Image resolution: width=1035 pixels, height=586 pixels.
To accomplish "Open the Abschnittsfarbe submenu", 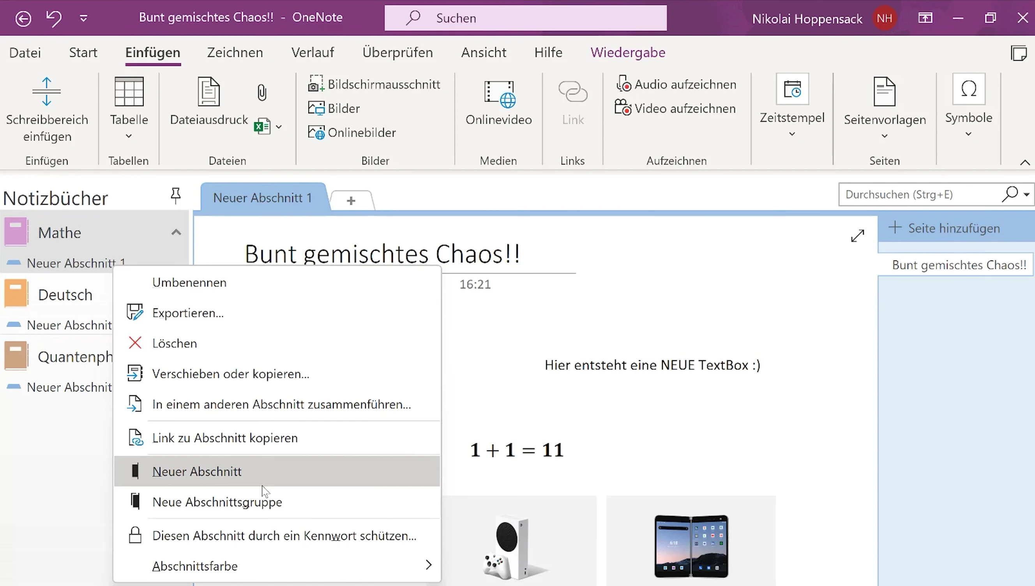I will click(x=277, y=566).
